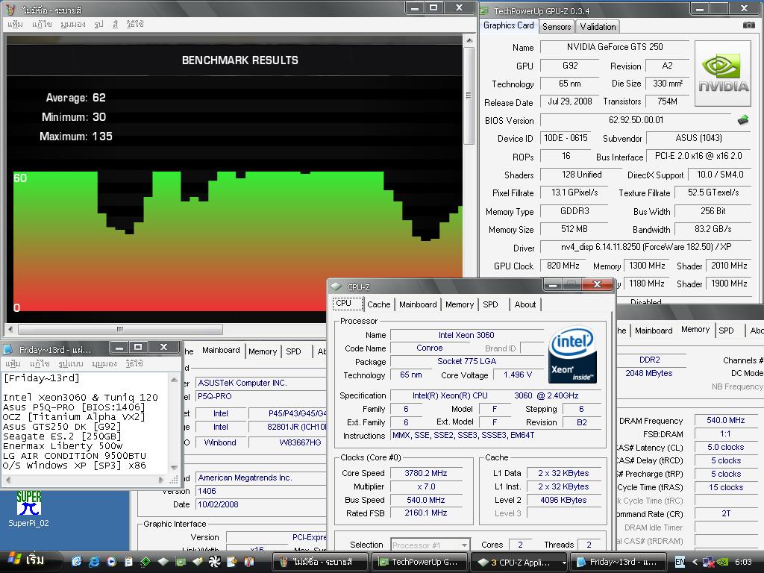Expand the CPU-Z taskbar group arrow
This screenshot has width=764, height=573.
pos(563,563)
